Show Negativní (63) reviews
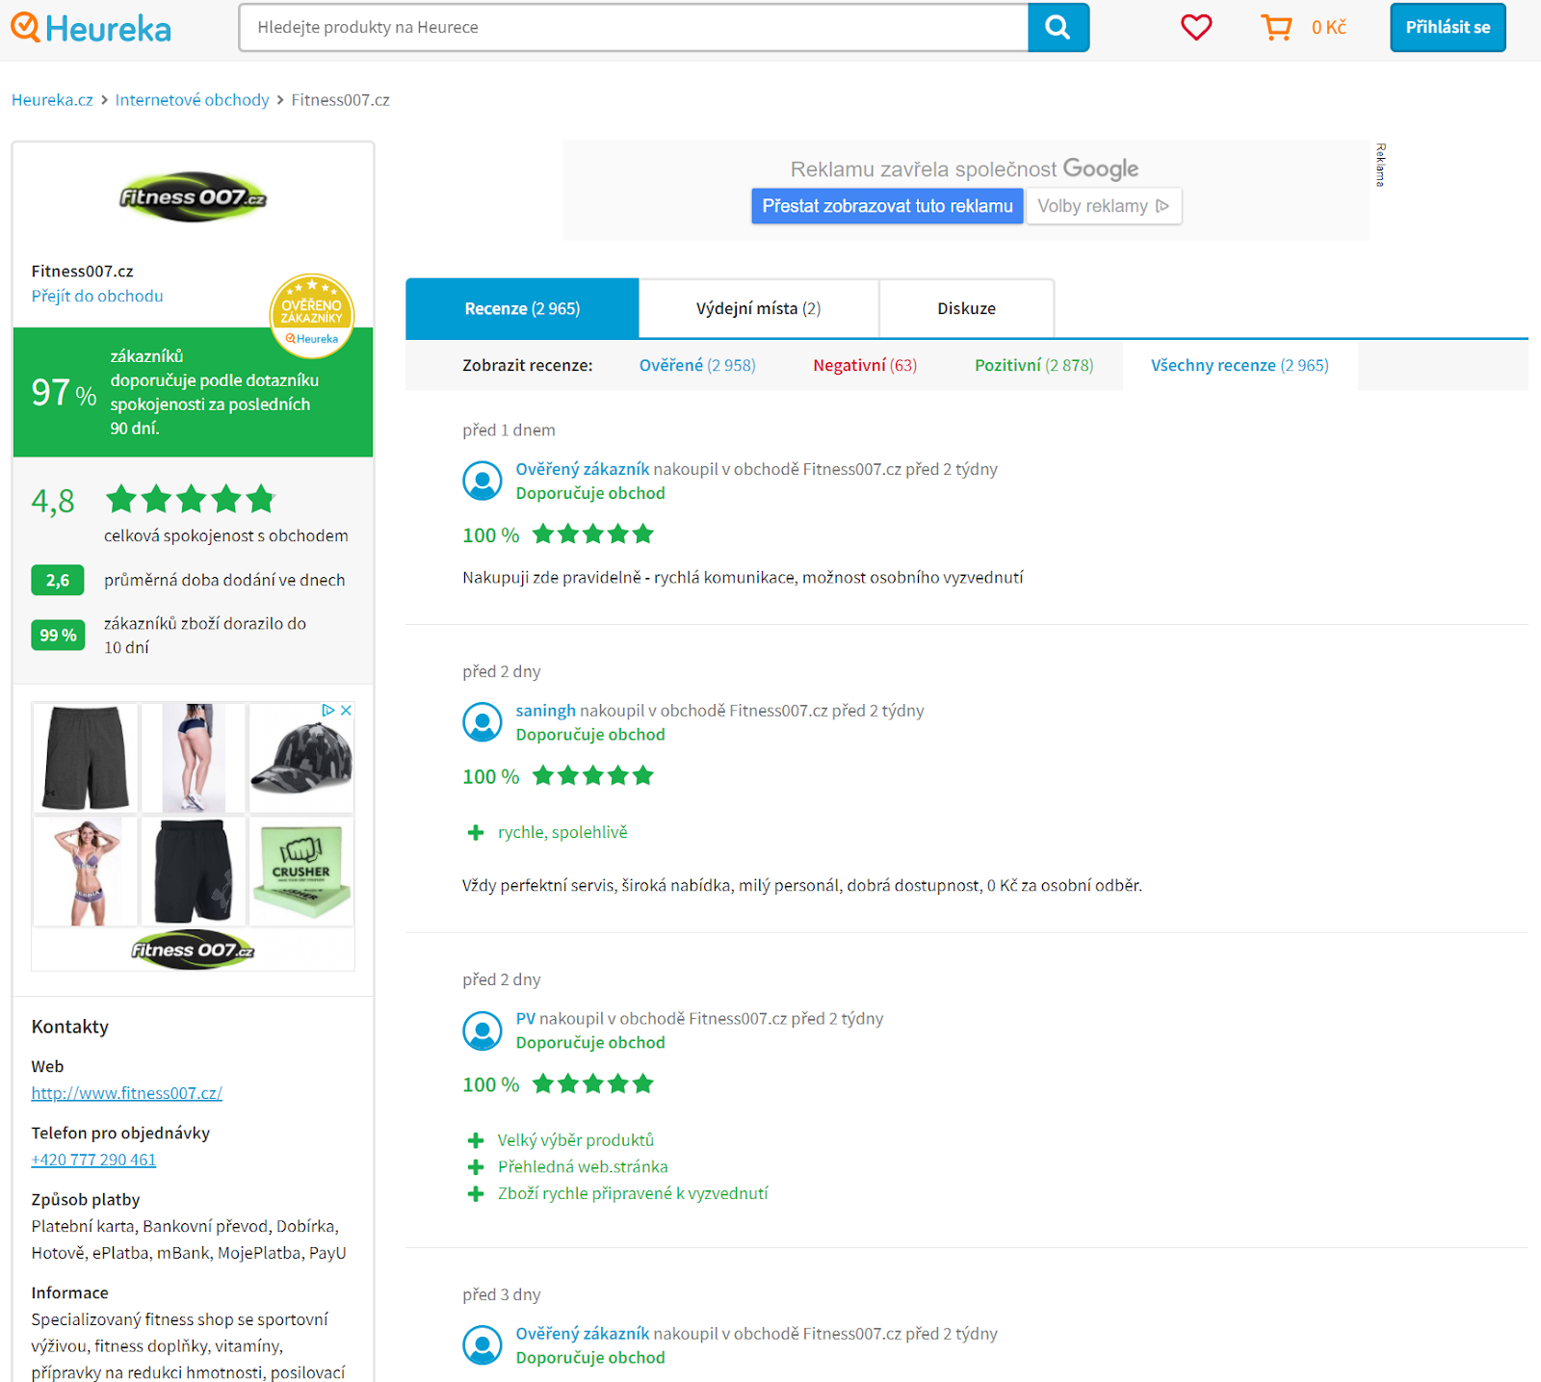The width and height of the screenshot is (1541, 1382). tap(865, 366)
